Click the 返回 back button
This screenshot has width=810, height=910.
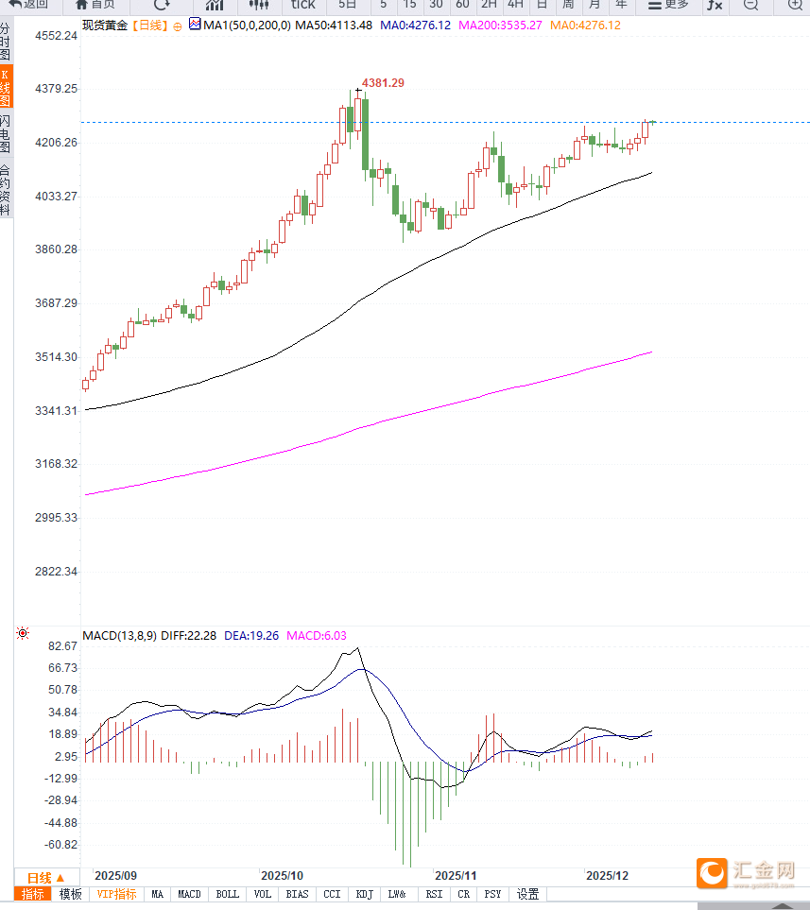[28, 5]
